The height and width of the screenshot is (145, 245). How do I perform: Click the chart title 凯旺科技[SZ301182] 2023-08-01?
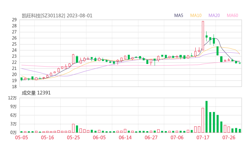click(x=57, y=16)
